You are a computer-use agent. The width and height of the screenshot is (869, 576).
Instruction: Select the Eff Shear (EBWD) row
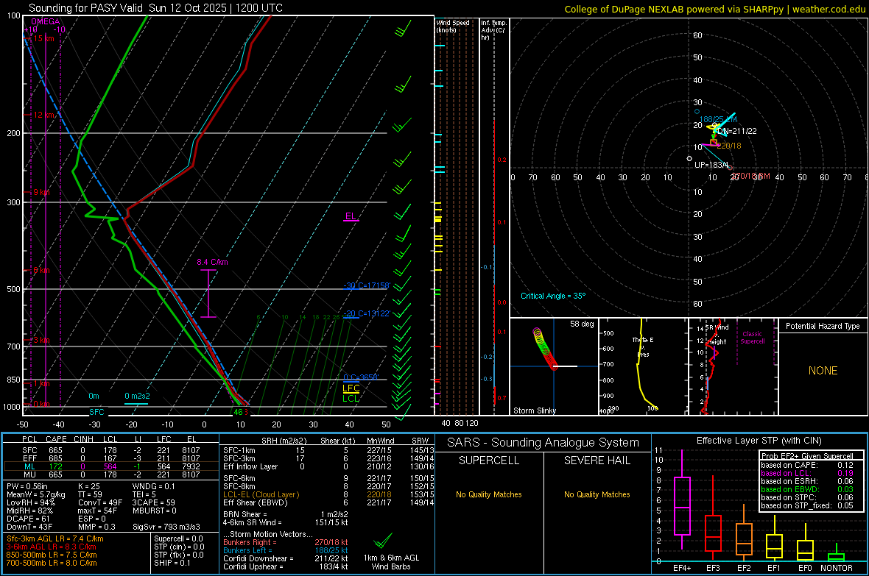tap(328, 502)
